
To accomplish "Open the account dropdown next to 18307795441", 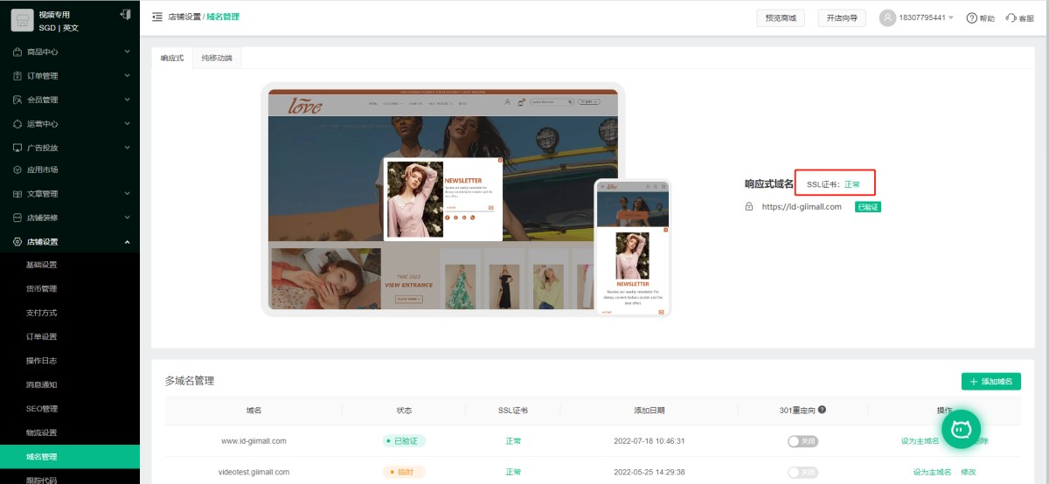I will (x=950, y=17).
